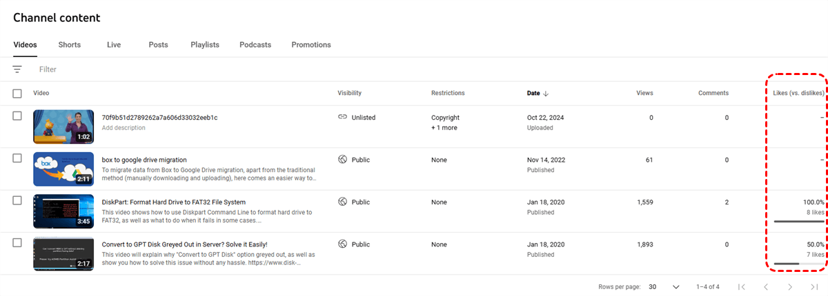
Task: Go to the next page arrow
Action: pos(789,286)
